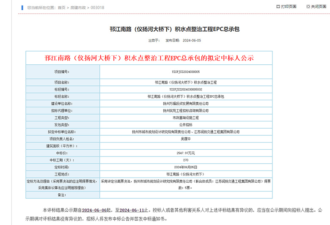Click the red table heading 拟定中标人公示
Image resolution: width=330 pixels, height=225 pixels.
149,58
